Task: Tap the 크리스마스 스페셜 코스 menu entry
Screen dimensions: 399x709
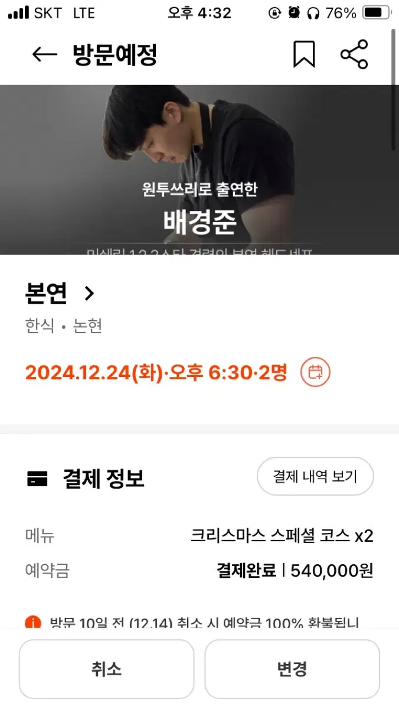Action: tap(282, 536)
